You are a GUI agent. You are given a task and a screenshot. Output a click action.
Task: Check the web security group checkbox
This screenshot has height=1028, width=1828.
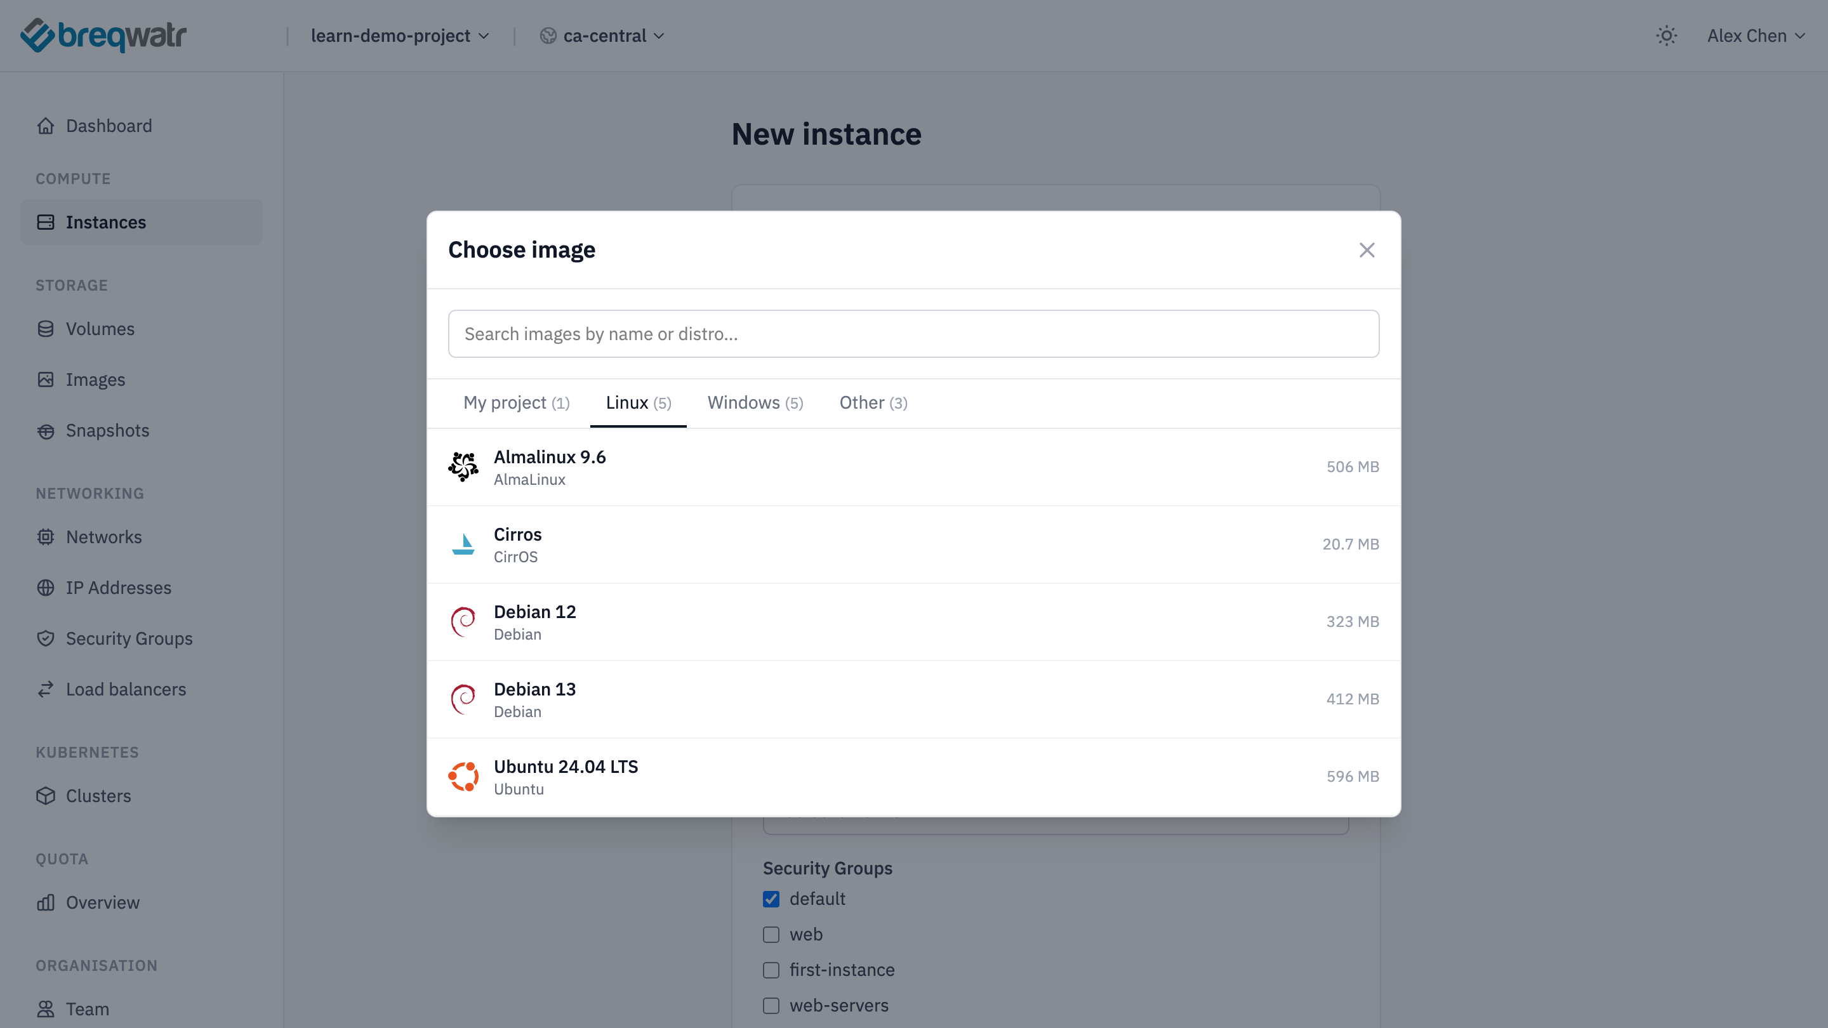(x=771, y=934)
